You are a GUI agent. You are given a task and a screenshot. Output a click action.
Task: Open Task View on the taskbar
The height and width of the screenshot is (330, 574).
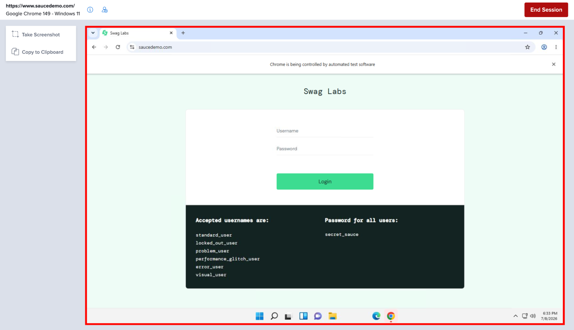(x=288, y=316)
